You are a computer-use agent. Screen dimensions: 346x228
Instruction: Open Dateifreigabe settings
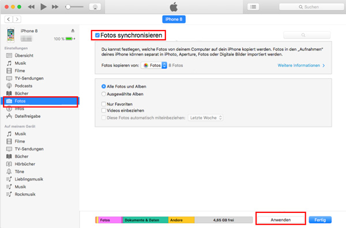pyautogui.click(x=27, y=116)
